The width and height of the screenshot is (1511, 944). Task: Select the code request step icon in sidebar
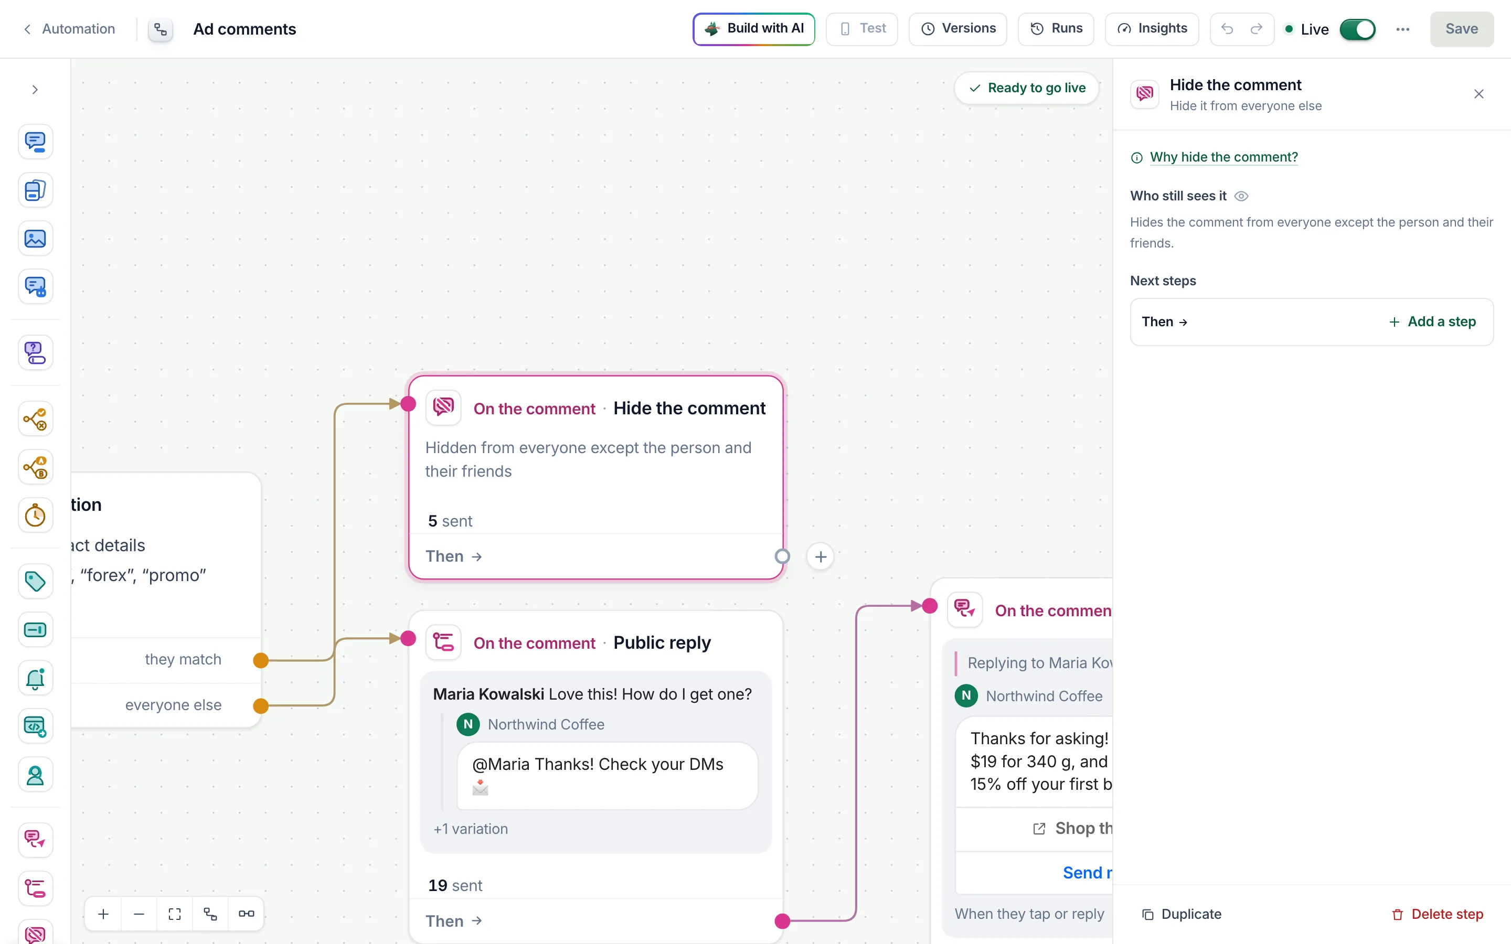(35, 727)
